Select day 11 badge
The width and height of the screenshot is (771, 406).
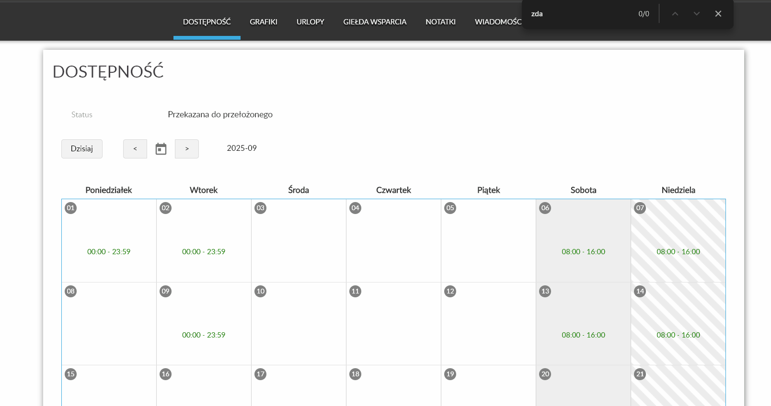pyautogui.click(x=355, y=291)
